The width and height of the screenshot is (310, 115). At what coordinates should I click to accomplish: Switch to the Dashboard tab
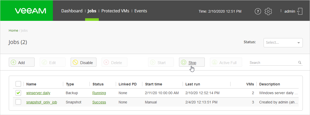point(72,11)
